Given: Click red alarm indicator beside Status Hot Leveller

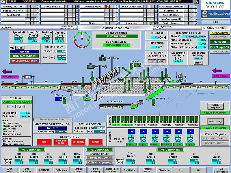Looking at the screenshot, I should pos(105,7).
